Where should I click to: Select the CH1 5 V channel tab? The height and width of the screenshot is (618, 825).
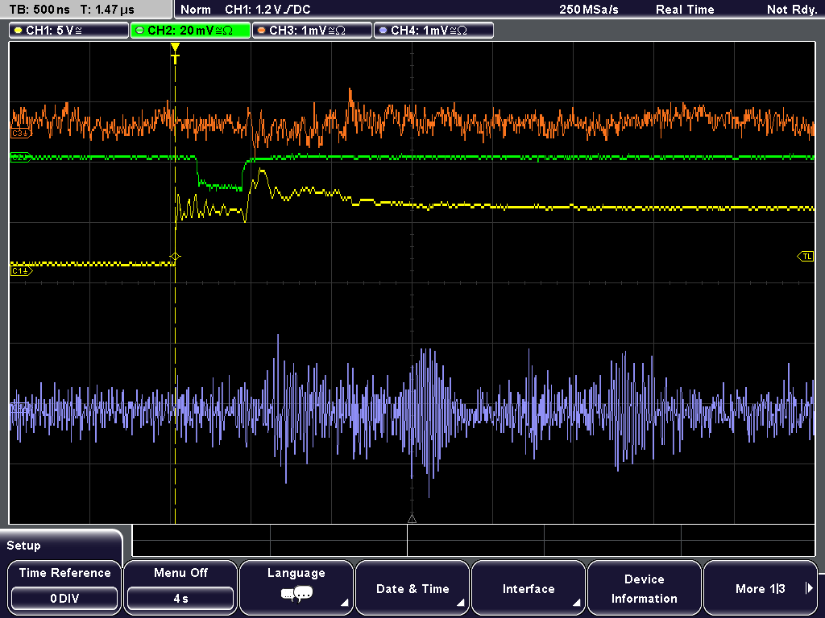pyautogui.click(x=69, y=31)
